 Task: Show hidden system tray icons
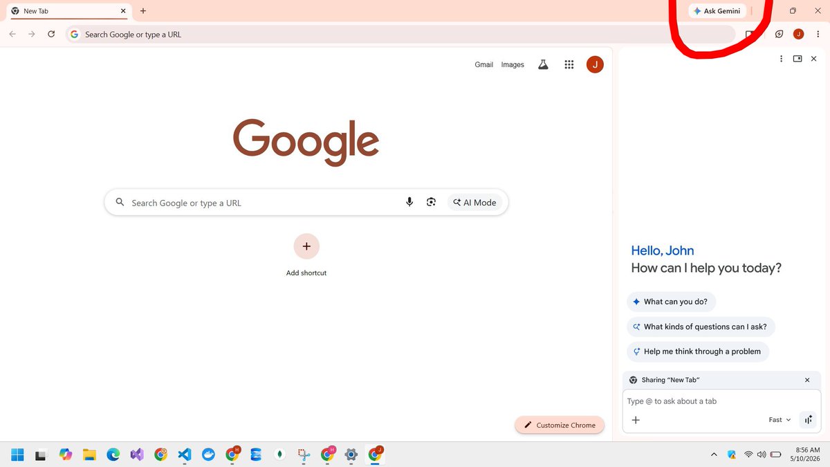714,455
